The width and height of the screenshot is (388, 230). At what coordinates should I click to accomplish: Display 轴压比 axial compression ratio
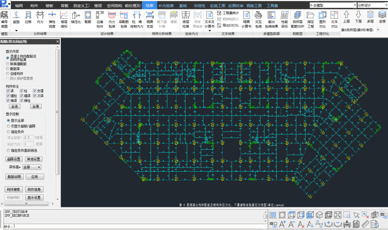[x=76, y=18]
